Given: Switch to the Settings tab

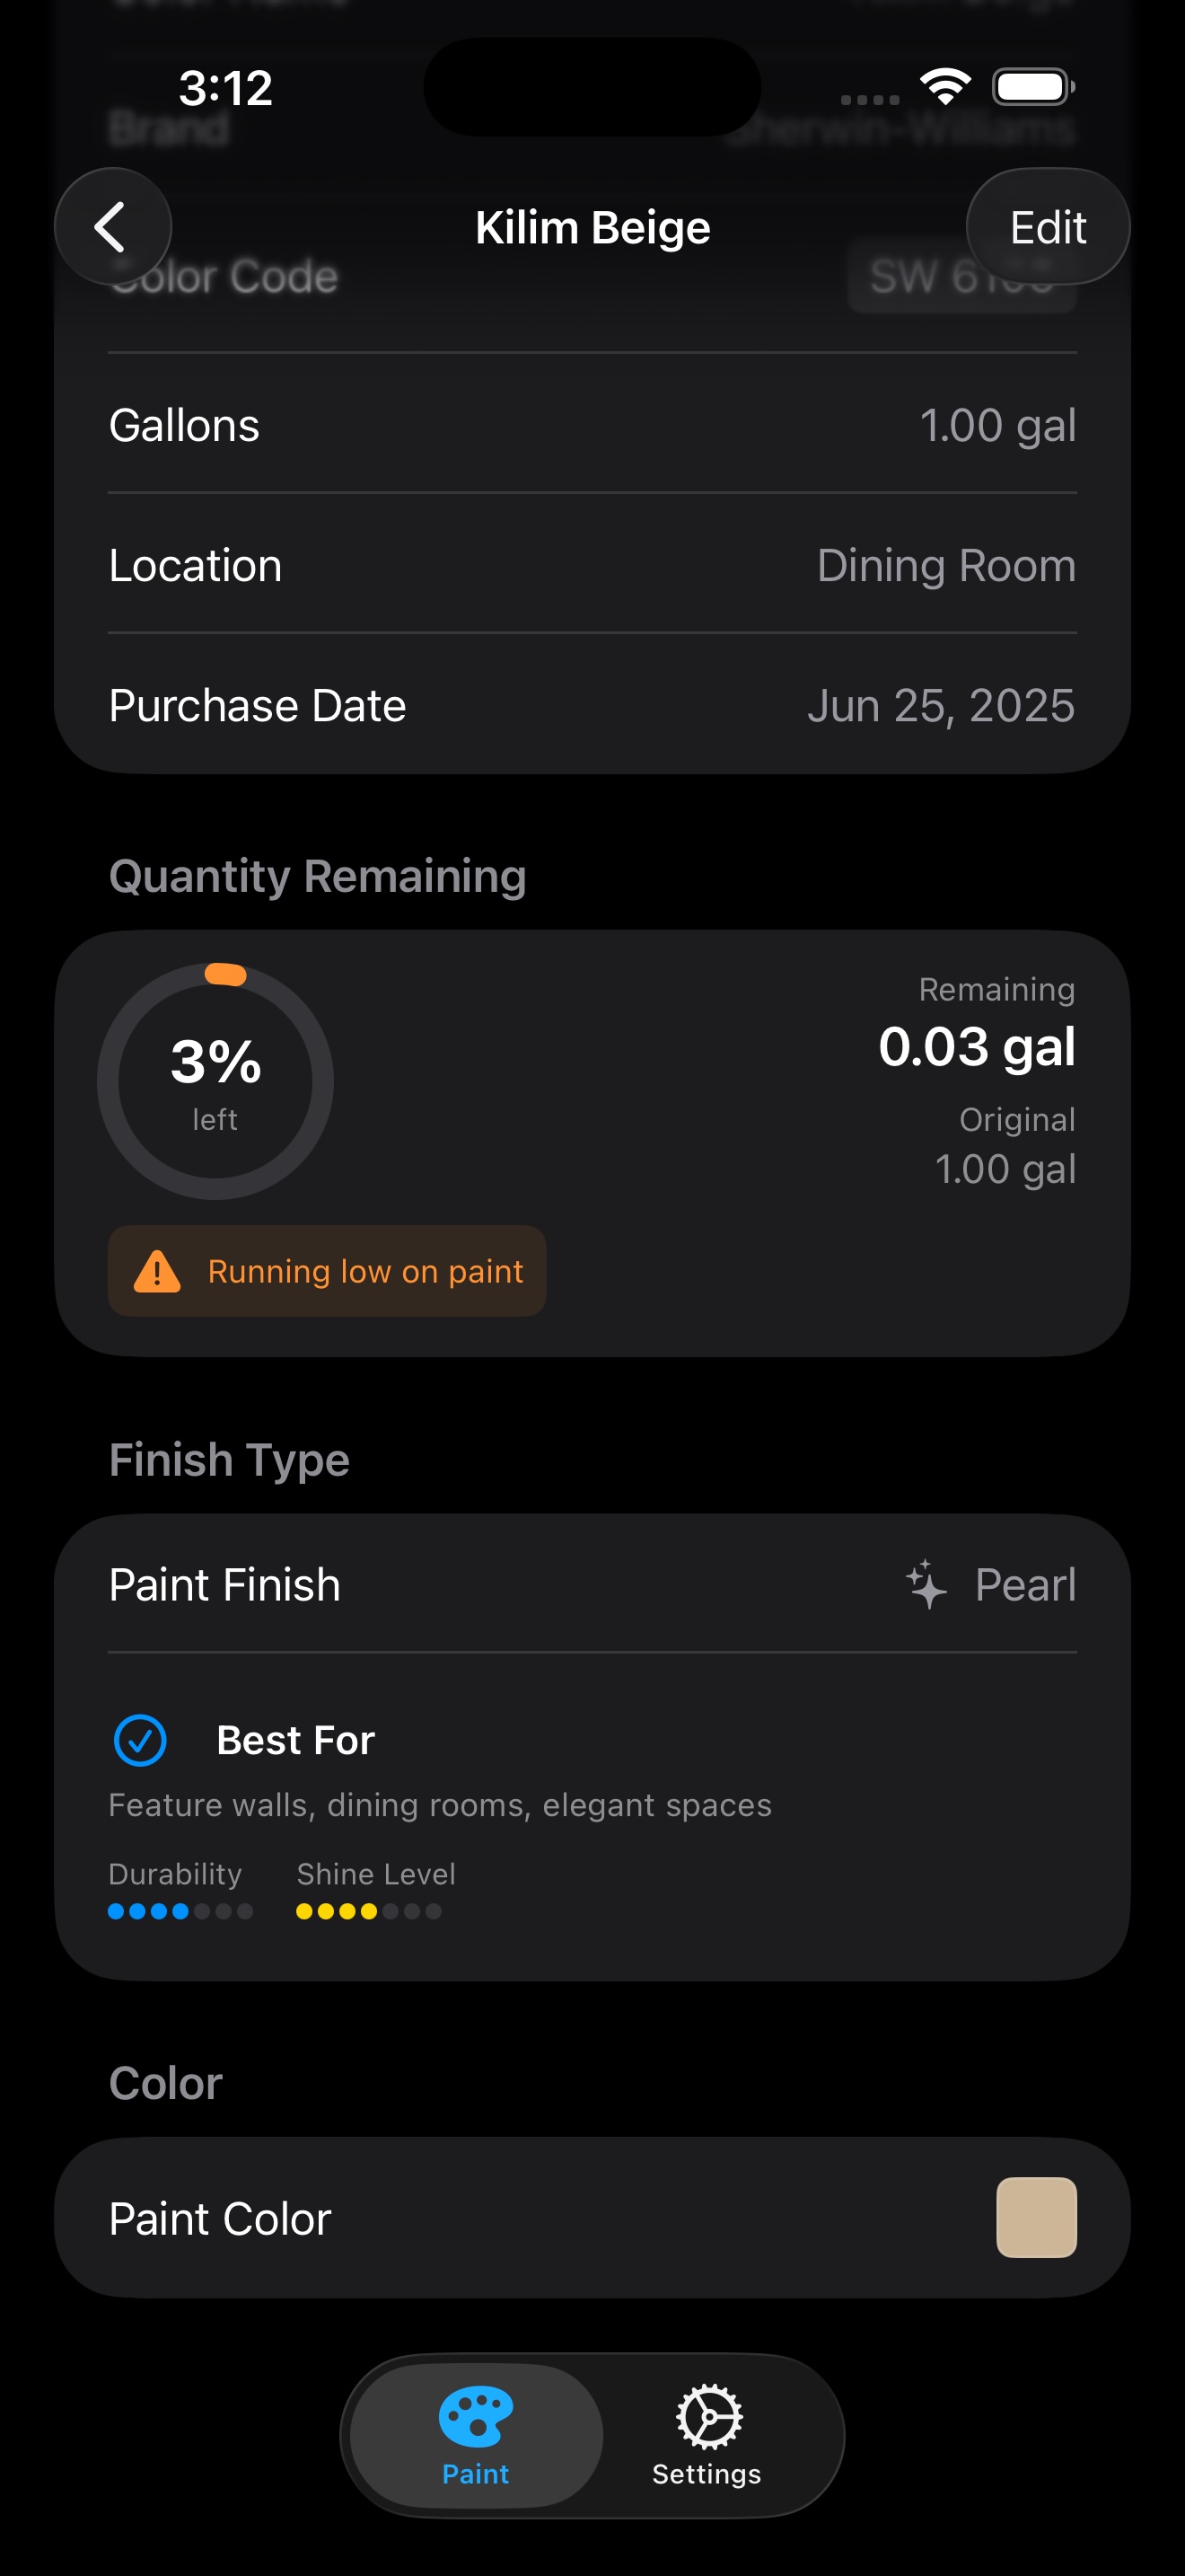Looking at the screenshot, I should pos(707,2436).
